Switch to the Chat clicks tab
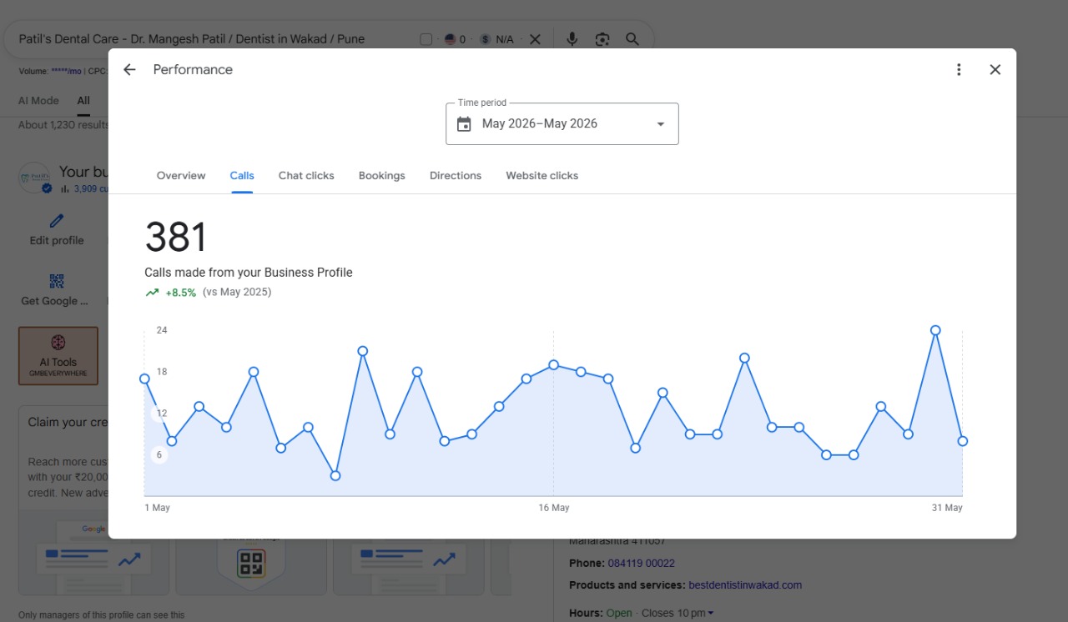Viewport: 1068px width, 622px height. (306, 176)
